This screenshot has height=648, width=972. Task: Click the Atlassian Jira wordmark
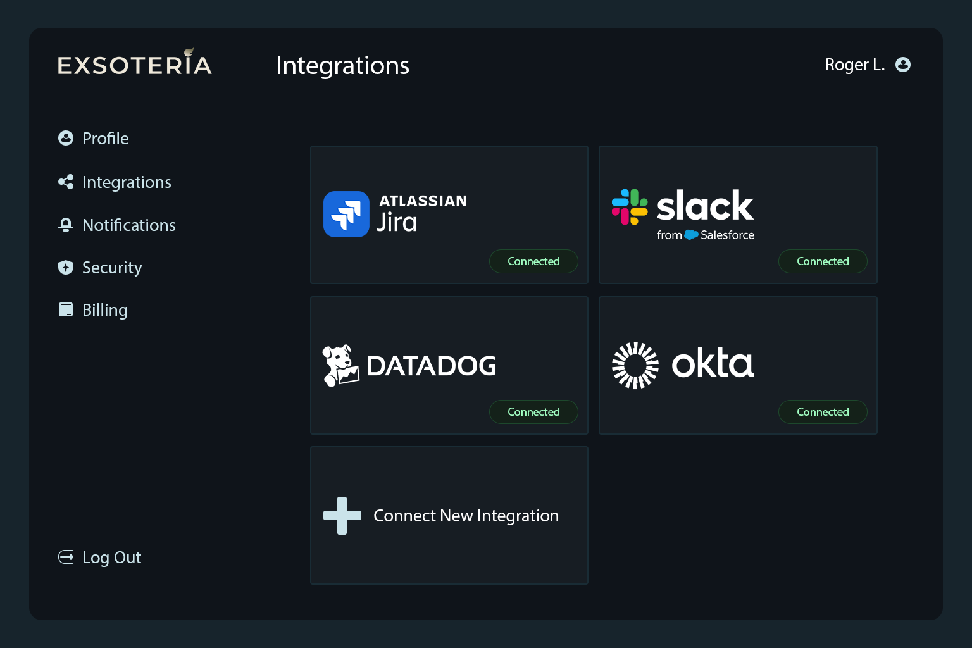(423, 214)
